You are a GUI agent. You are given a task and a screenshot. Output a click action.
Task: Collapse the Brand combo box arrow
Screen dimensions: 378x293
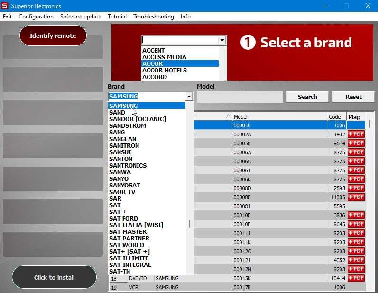coord(189,97)
